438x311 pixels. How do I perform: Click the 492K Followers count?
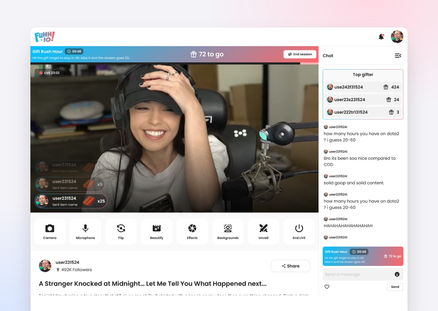74,270
